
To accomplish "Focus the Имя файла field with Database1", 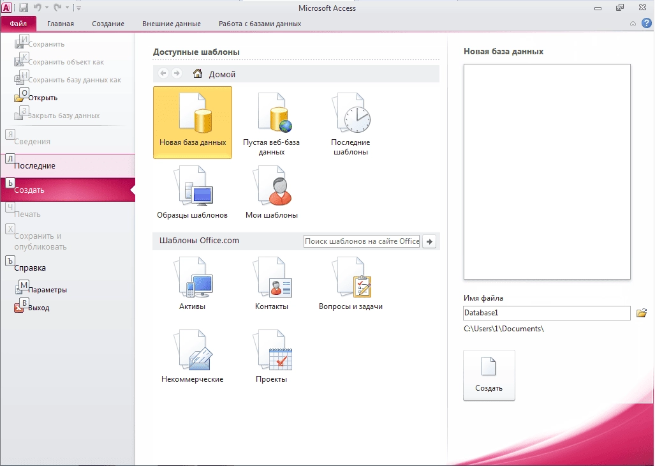I will point(547,313).
